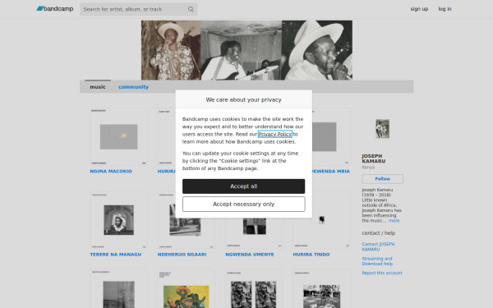Click the Kenya location text
Screen dimensions: 493x308
coord(368,168)
